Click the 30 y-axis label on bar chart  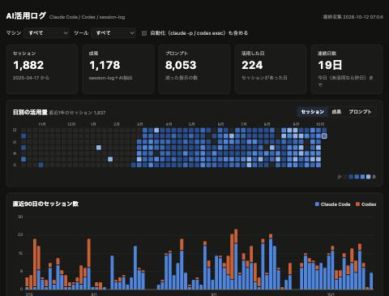tap(20, 217)
